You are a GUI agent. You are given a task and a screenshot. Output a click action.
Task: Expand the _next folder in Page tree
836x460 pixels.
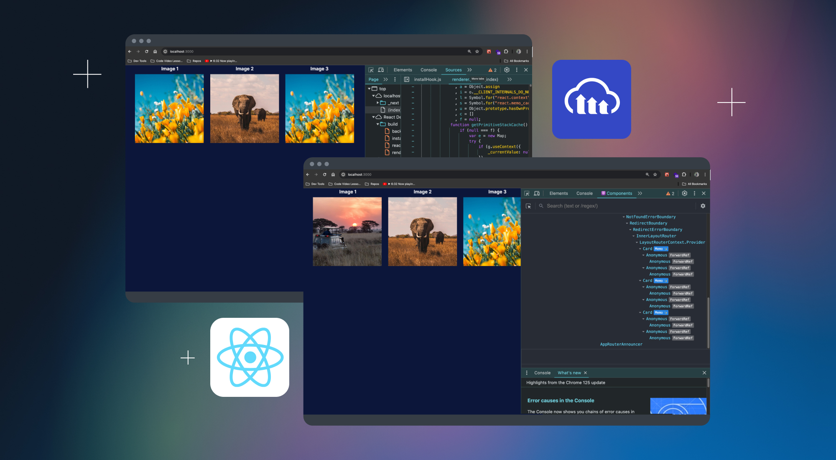377,103
